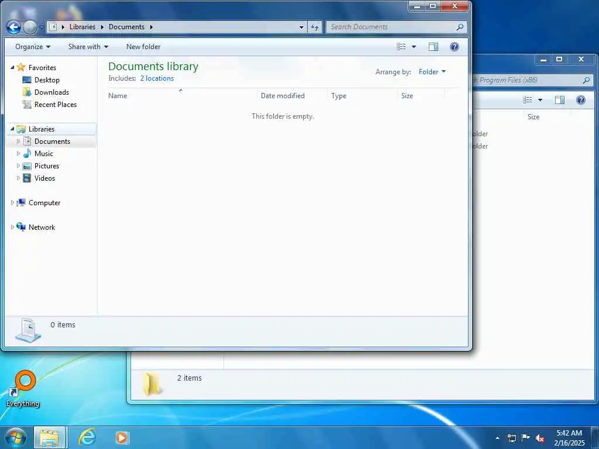Click the Documents breadcrumb in address bar
The width and height of the screenshot is (599, 449).
(x=126, y=27)
